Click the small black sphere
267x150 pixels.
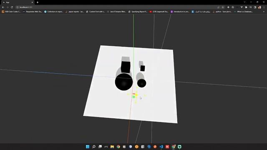[141, 83]
